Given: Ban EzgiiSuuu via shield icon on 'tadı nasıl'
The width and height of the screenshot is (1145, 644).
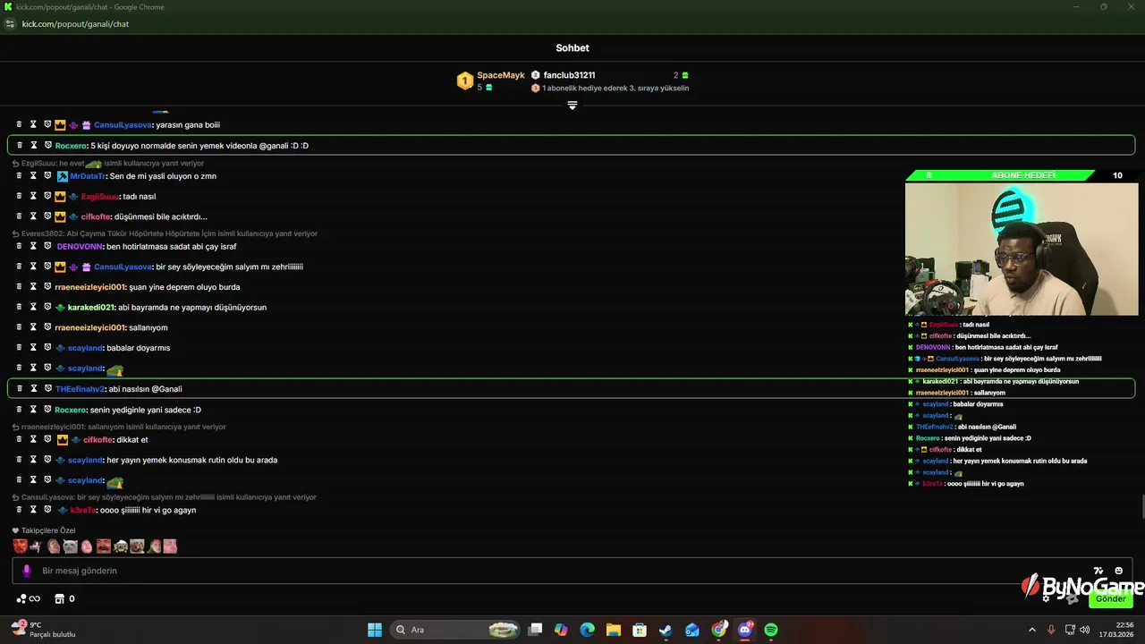Looking at the screenshot, I should [48, 196].
